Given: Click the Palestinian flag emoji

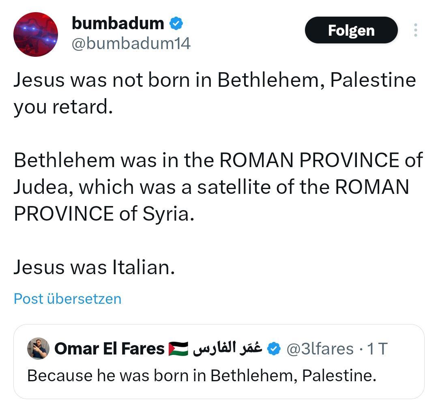Looking at the screenshot, I should 178,349.
